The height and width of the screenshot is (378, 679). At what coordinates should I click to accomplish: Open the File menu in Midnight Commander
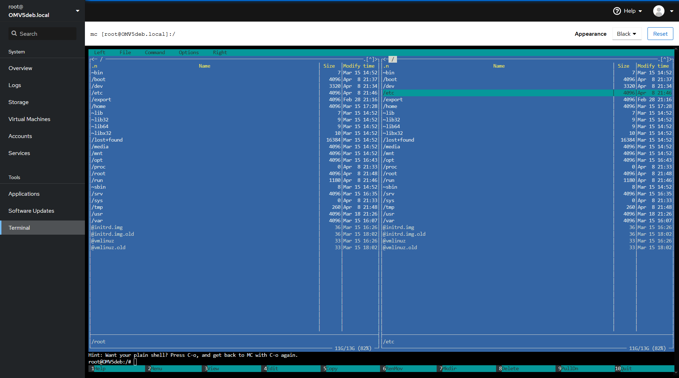pos(125,52)
